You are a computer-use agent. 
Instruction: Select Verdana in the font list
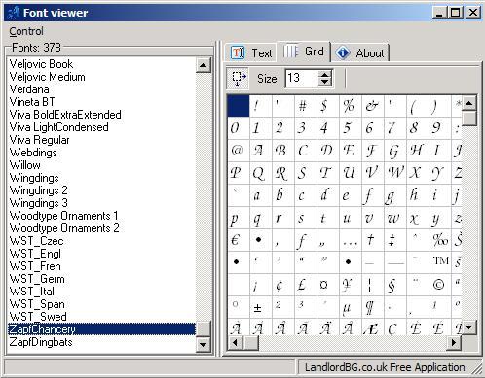coord(29,89)
